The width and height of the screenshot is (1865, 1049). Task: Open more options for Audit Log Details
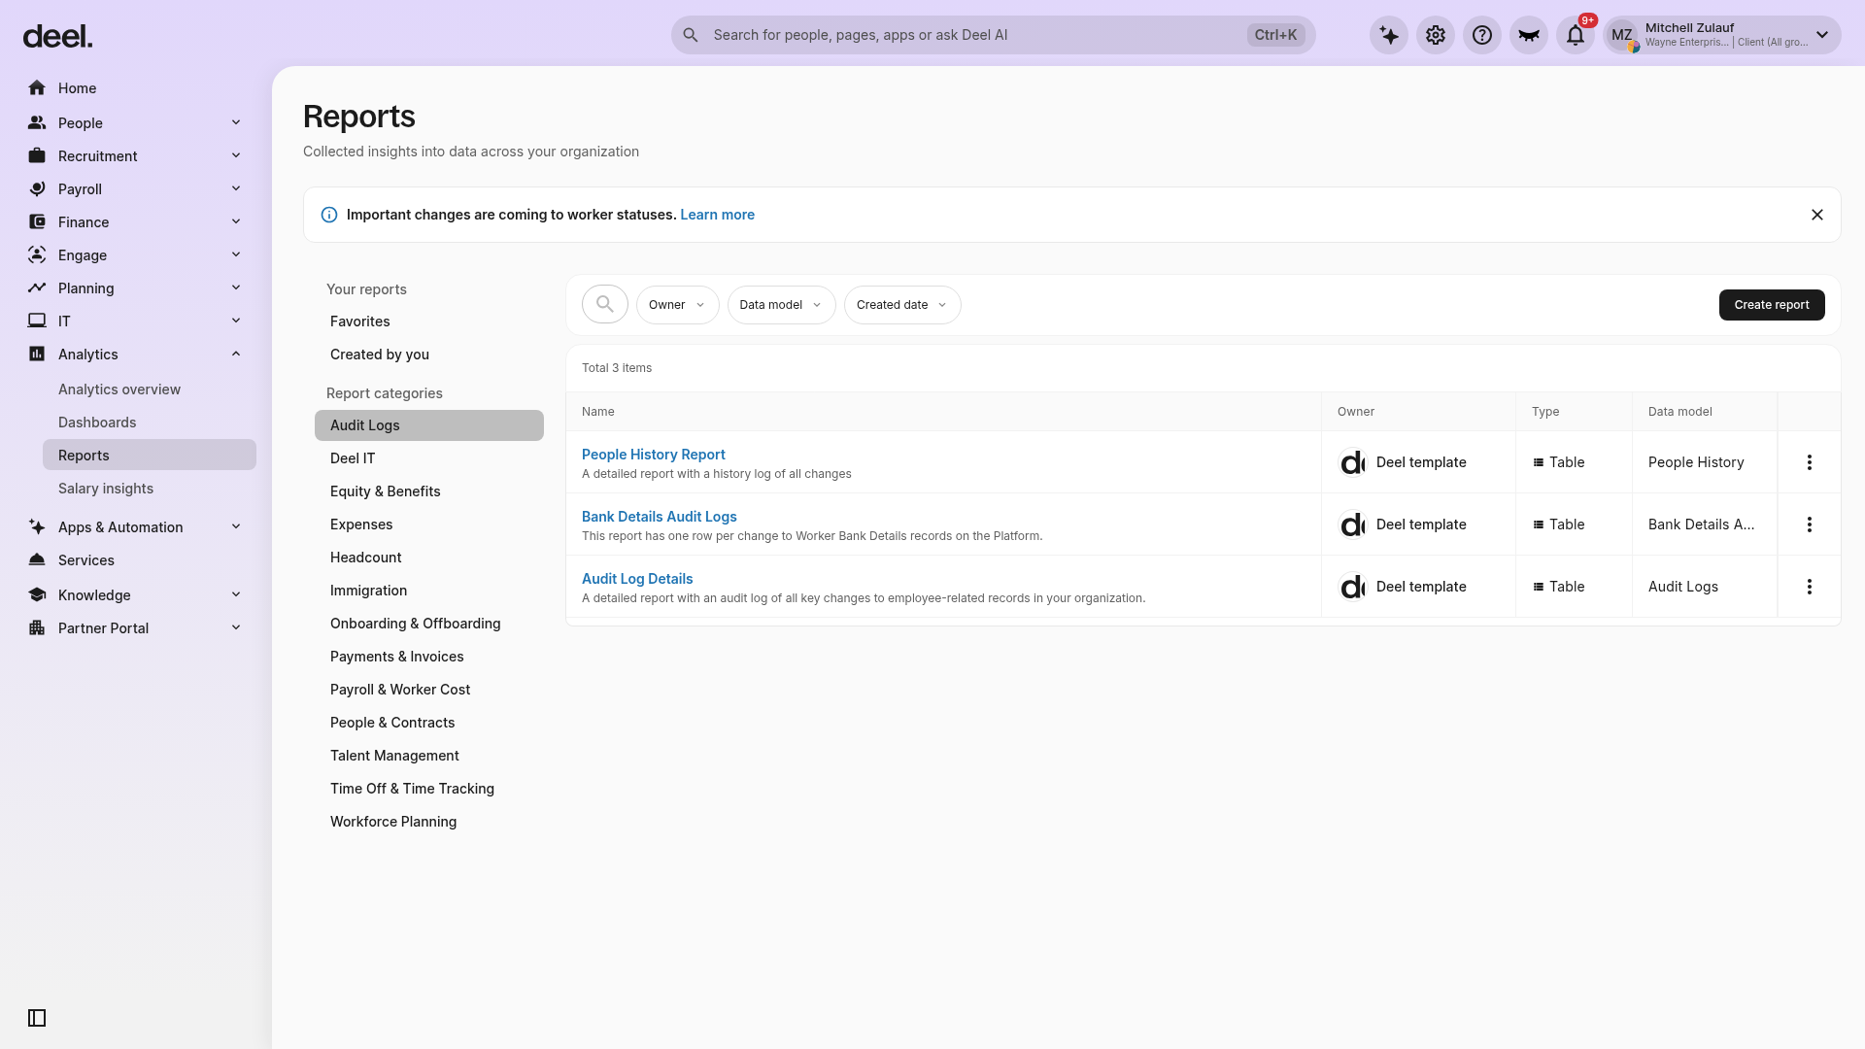pyautogui.click(x=1809, y=587)
